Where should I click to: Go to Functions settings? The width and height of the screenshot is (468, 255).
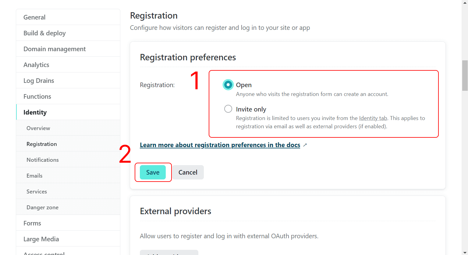37,97
